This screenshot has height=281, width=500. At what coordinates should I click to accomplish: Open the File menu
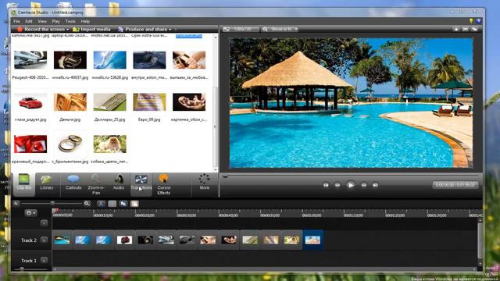pos(16,21)
